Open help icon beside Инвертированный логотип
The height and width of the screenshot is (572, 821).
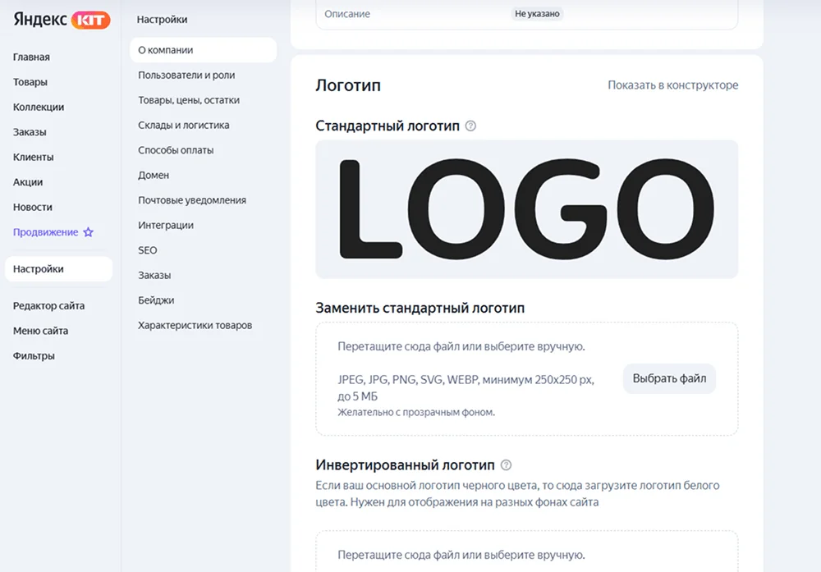point(506,464)
